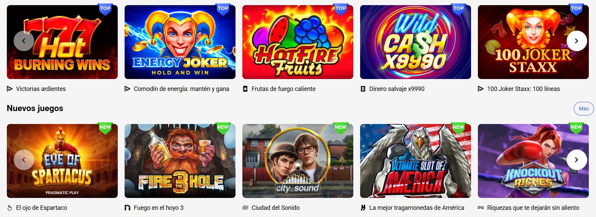Show next new games with right arrow
The image size is (596, 217).
[x=577, y=160]
